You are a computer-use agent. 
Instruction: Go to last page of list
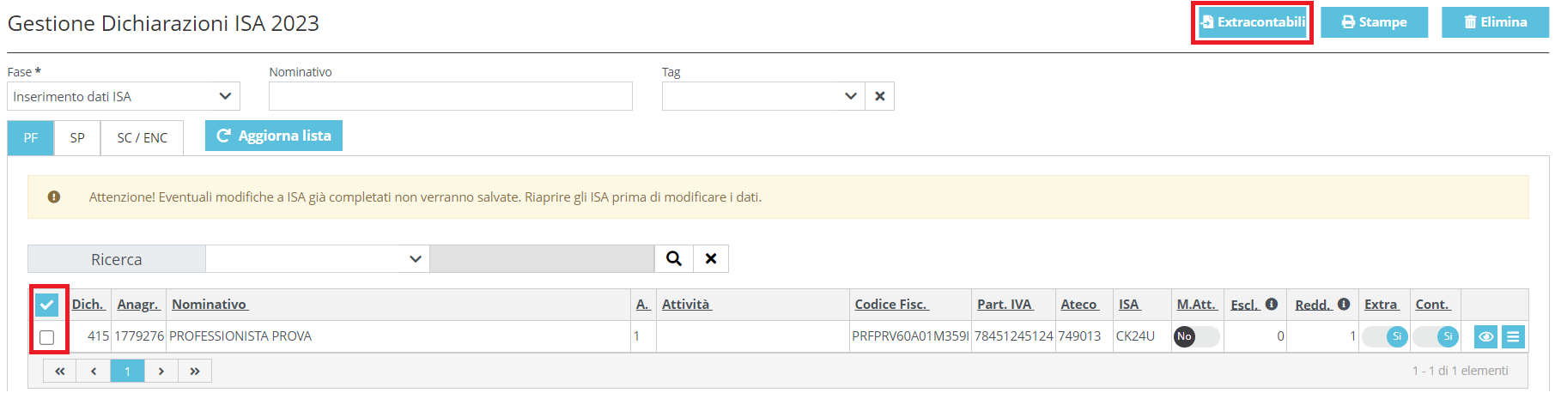[x=195, y=371]
